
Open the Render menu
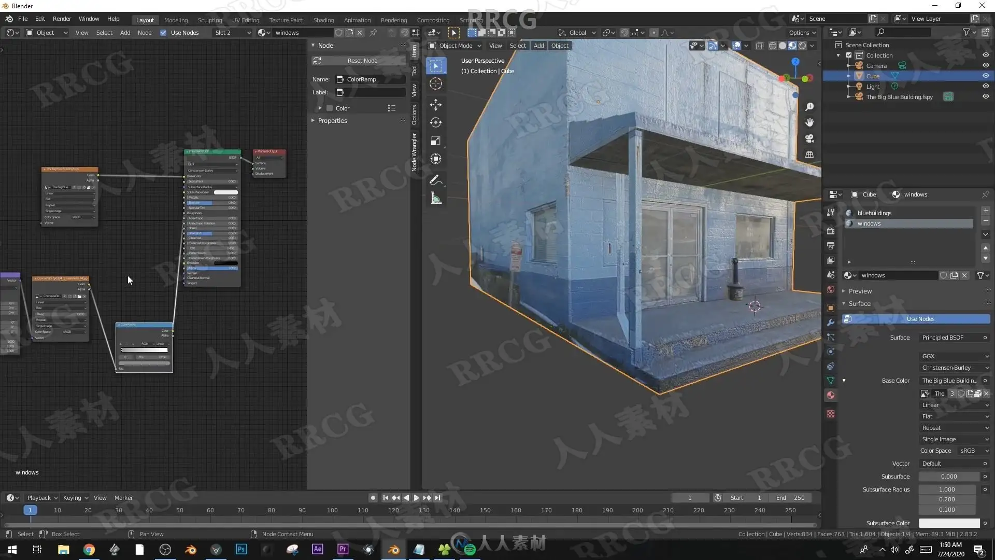point(62,19)
